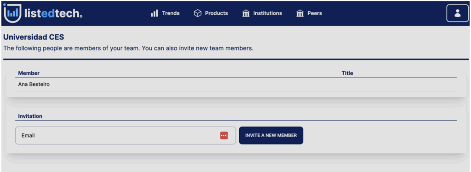The image size is (471, 172).
Task: Click the Peers building icon
Action: 300,13
